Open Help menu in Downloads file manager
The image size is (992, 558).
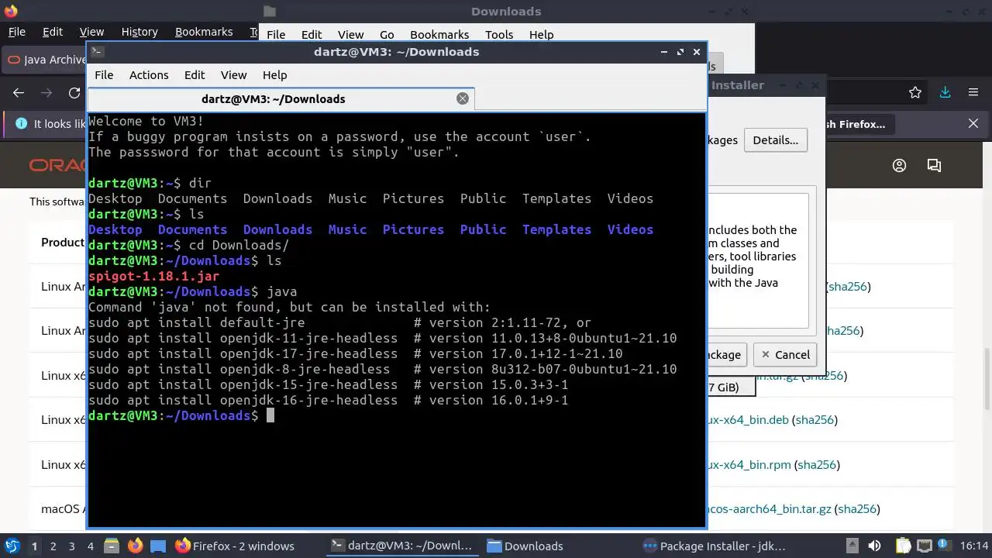tap(542, 35)
